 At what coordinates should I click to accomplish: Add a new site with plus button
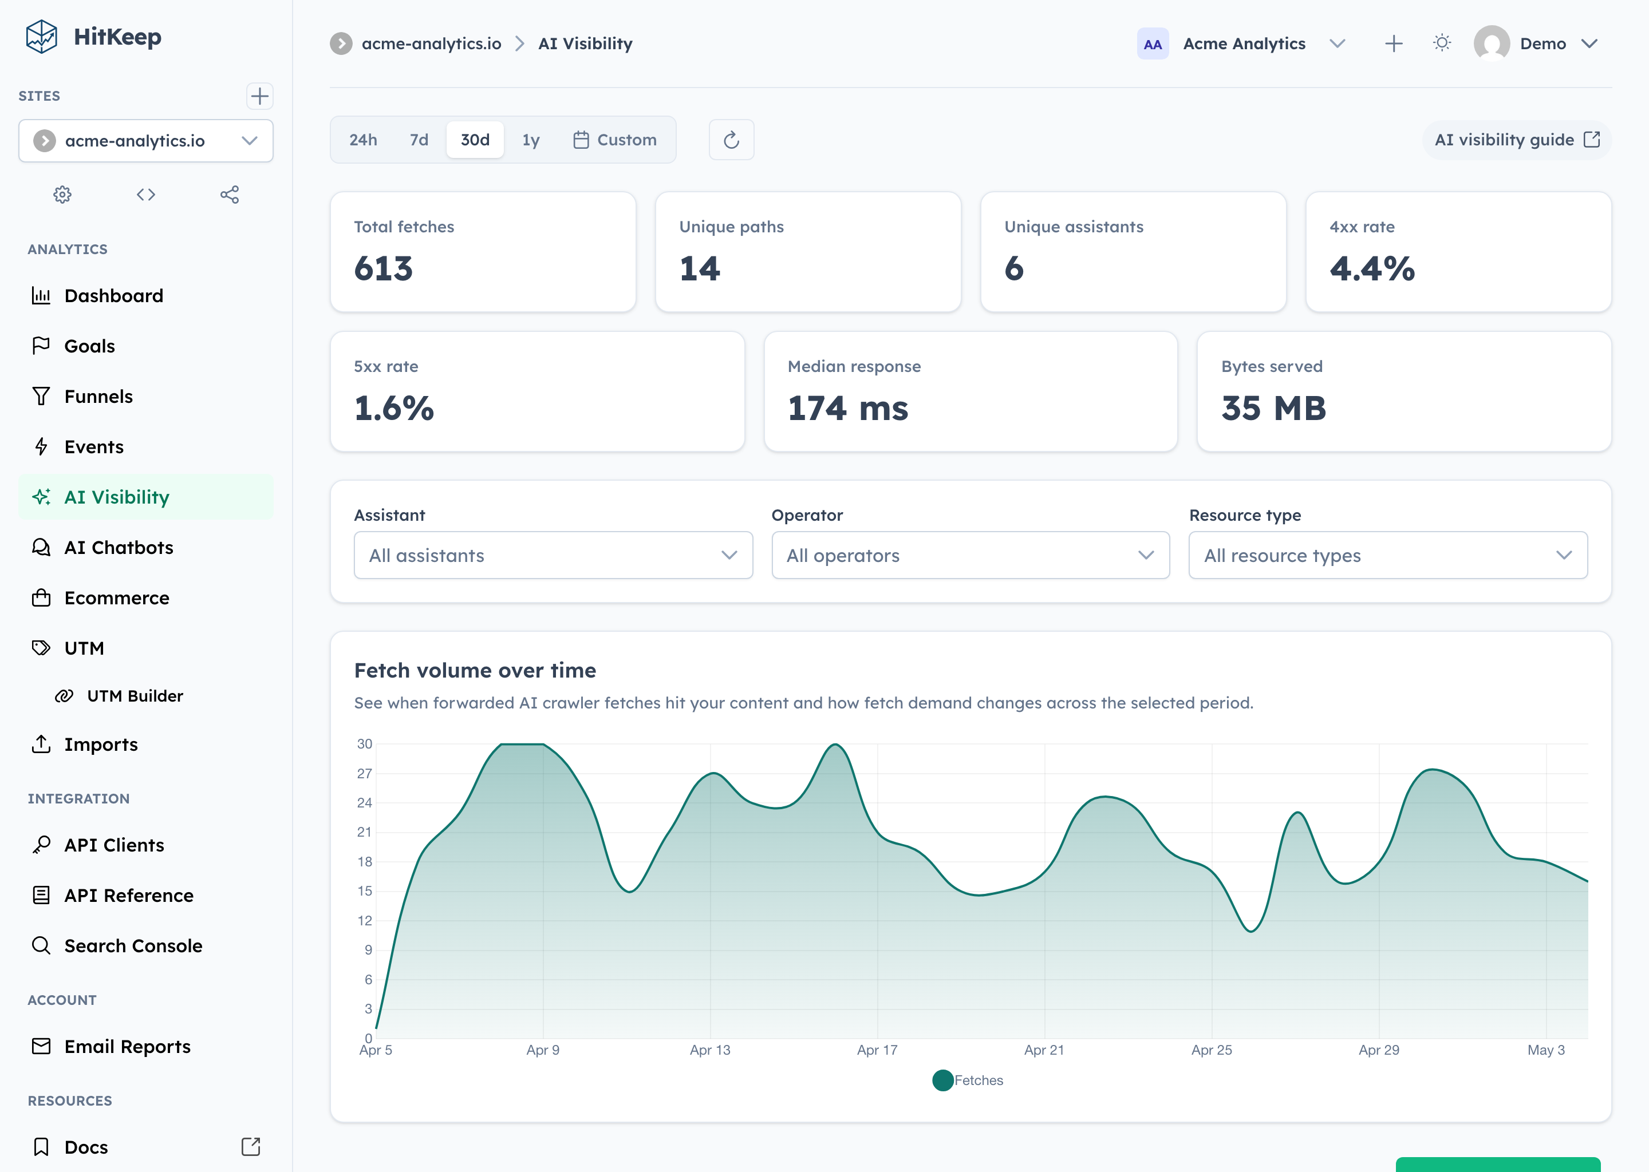259,96
